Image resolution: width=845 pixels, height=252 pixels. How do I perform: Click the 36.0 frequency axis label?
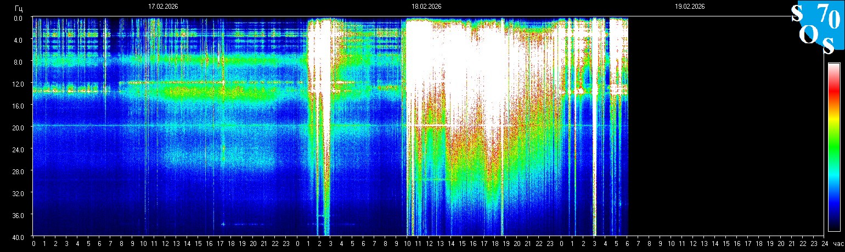(x=18, y=215)
